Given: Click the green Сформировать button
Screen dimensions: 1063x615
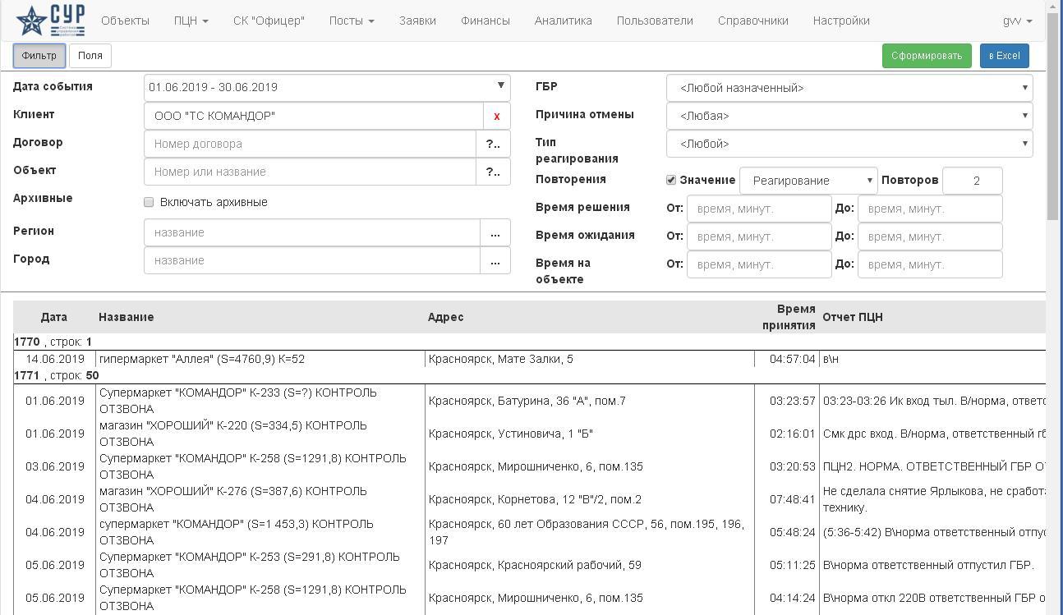Looking at the screenshot, I should click(x=926, y=56).
